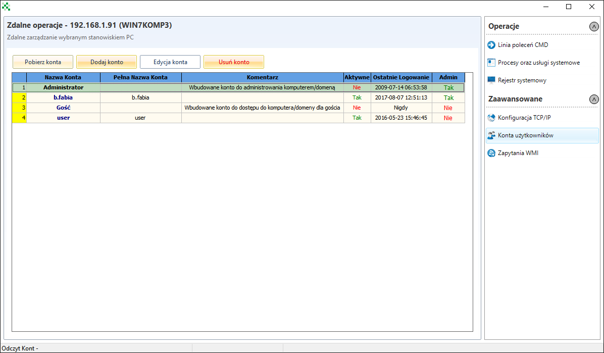The height and width of the screenshot is (353, 604).
Task: Click the Zapytania WMI icon
Action: 491,153
